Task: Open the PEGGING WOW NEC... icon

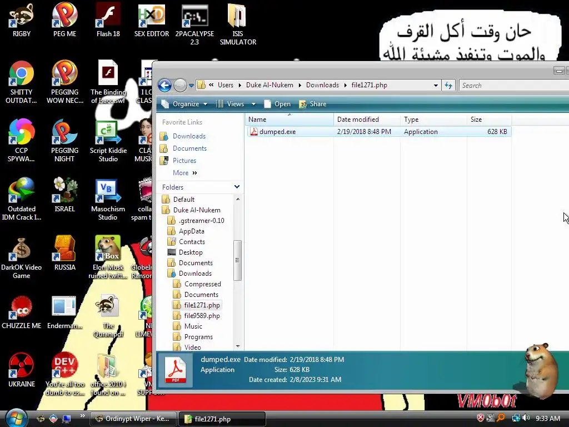Action: coord(64,82)
